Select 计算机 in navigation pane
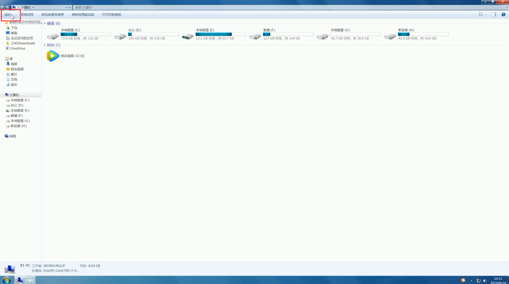The height and width of the screenshot is (284, 509). pos(14,95)
